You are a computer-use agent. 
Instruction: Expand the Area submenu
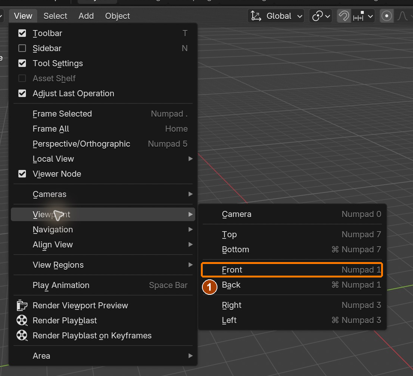[103, 356]
